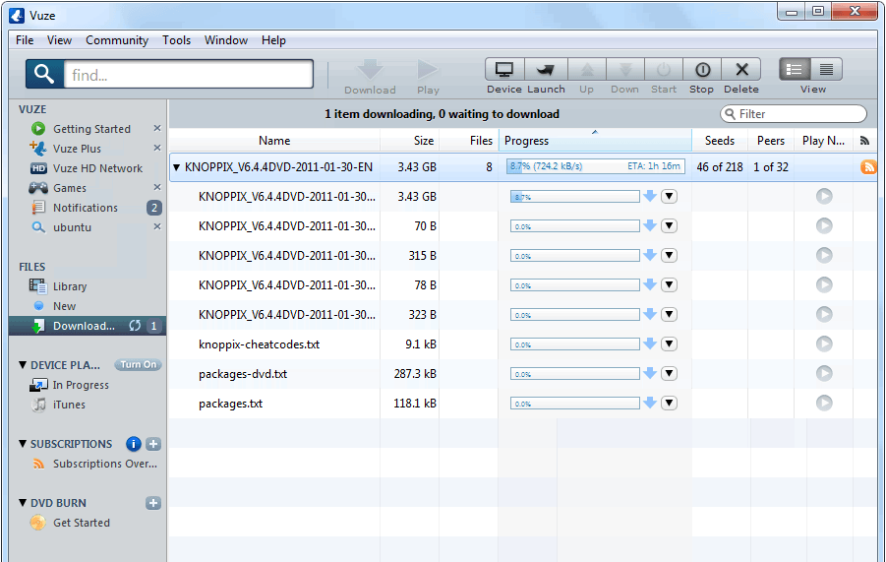Click the Subscriptions info icon
This screenshot has width=886, height=562.
(x=134, y=444)
